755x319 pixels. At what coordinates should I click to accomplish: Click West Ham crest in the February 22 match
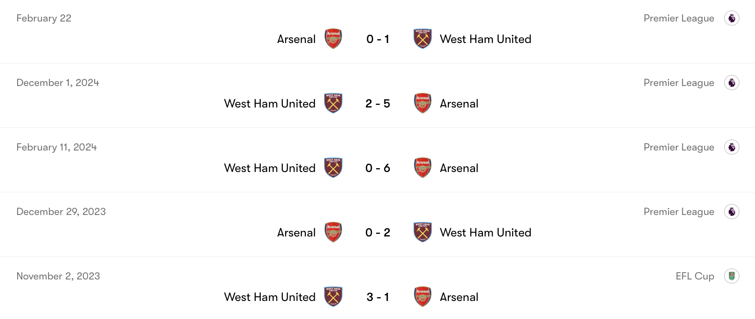[x=423, y=39]
